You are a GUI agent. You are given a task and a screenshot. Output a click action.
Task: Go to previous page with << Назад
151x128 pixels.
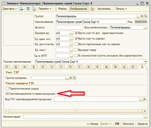coord(92,124)
